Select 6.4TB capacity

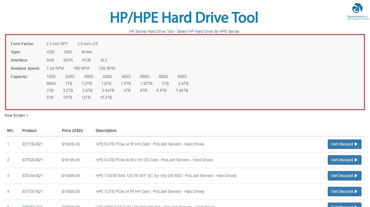(161, 91)
